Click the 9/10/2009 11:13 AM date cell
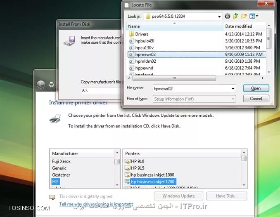Screen dimensions: 280x217 point(244,54)
